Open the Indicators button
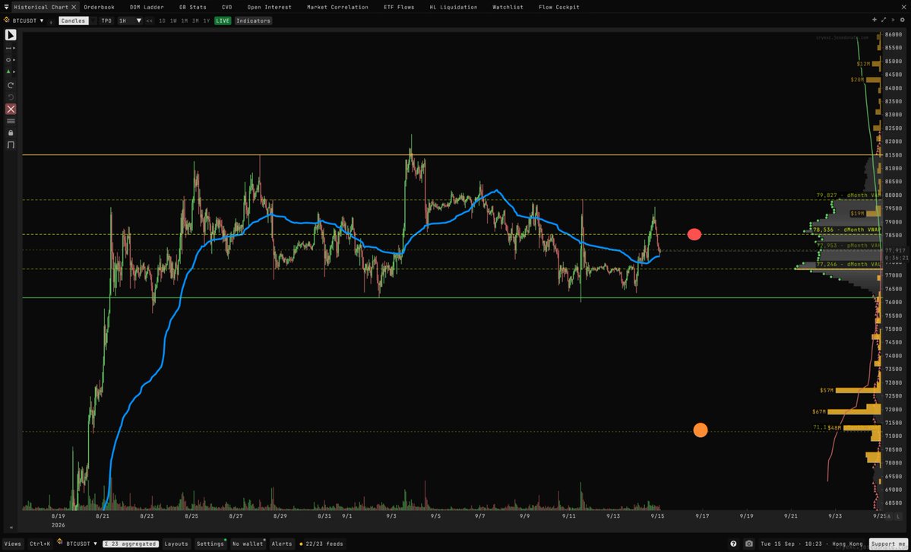 (x=253, y=21)
